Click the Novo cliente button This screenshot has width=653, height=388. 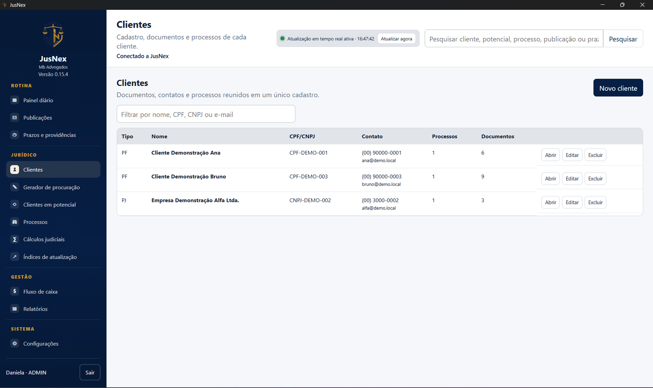click(x=618, y=88)
